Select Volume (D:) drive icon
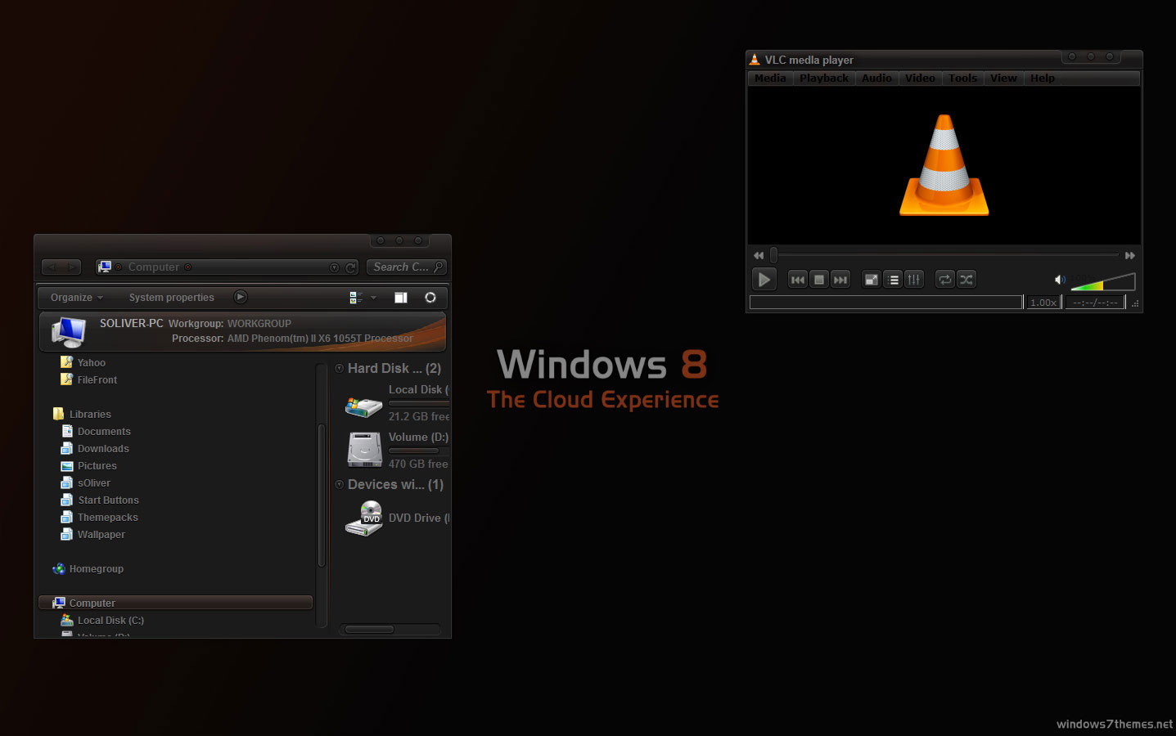The image size is (1176, 736). 364,449
